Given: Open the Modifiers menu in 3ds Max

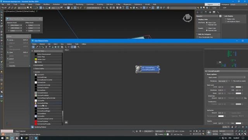Looking at the screenshot, I should click(x=46, y=4).
